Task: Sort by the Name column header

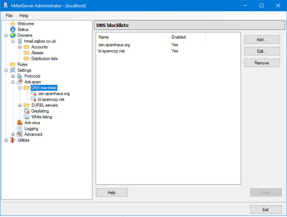Action: 133,37
